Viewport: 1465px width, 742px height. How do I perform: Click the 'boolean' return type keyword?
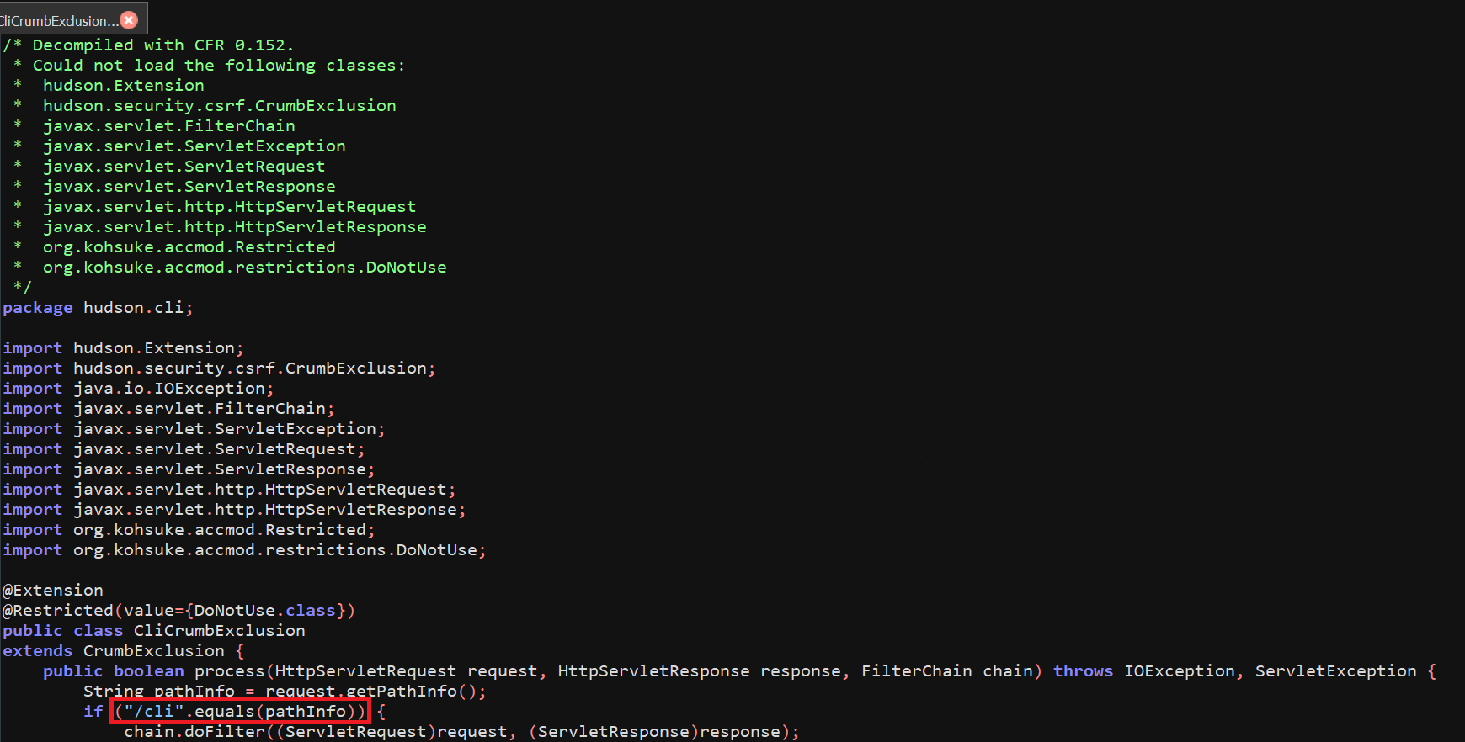(148, 671)
